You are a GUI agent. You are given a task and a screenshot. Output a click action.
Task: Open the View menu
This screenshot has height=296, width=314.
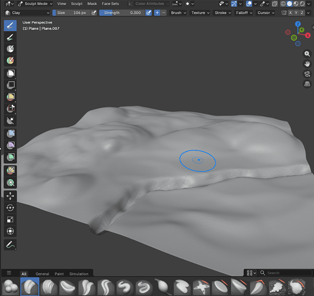click(62, 4)
